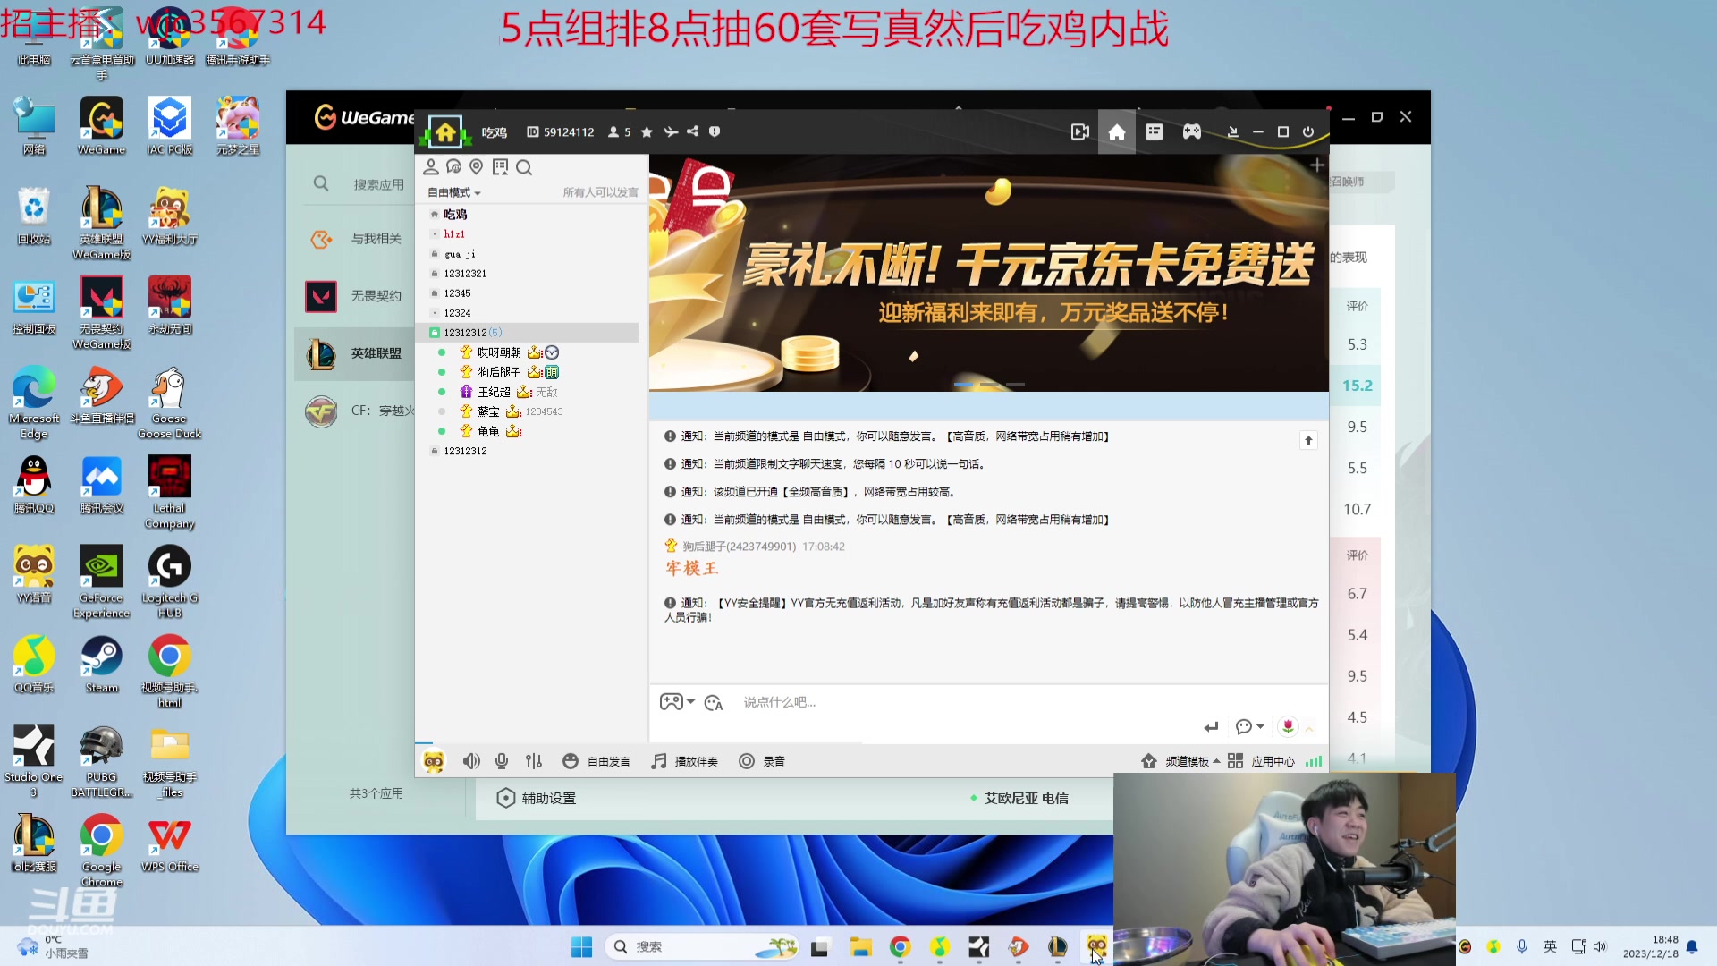
Task: Open Chrome from the taskbar
Action: tap(900, 946)
